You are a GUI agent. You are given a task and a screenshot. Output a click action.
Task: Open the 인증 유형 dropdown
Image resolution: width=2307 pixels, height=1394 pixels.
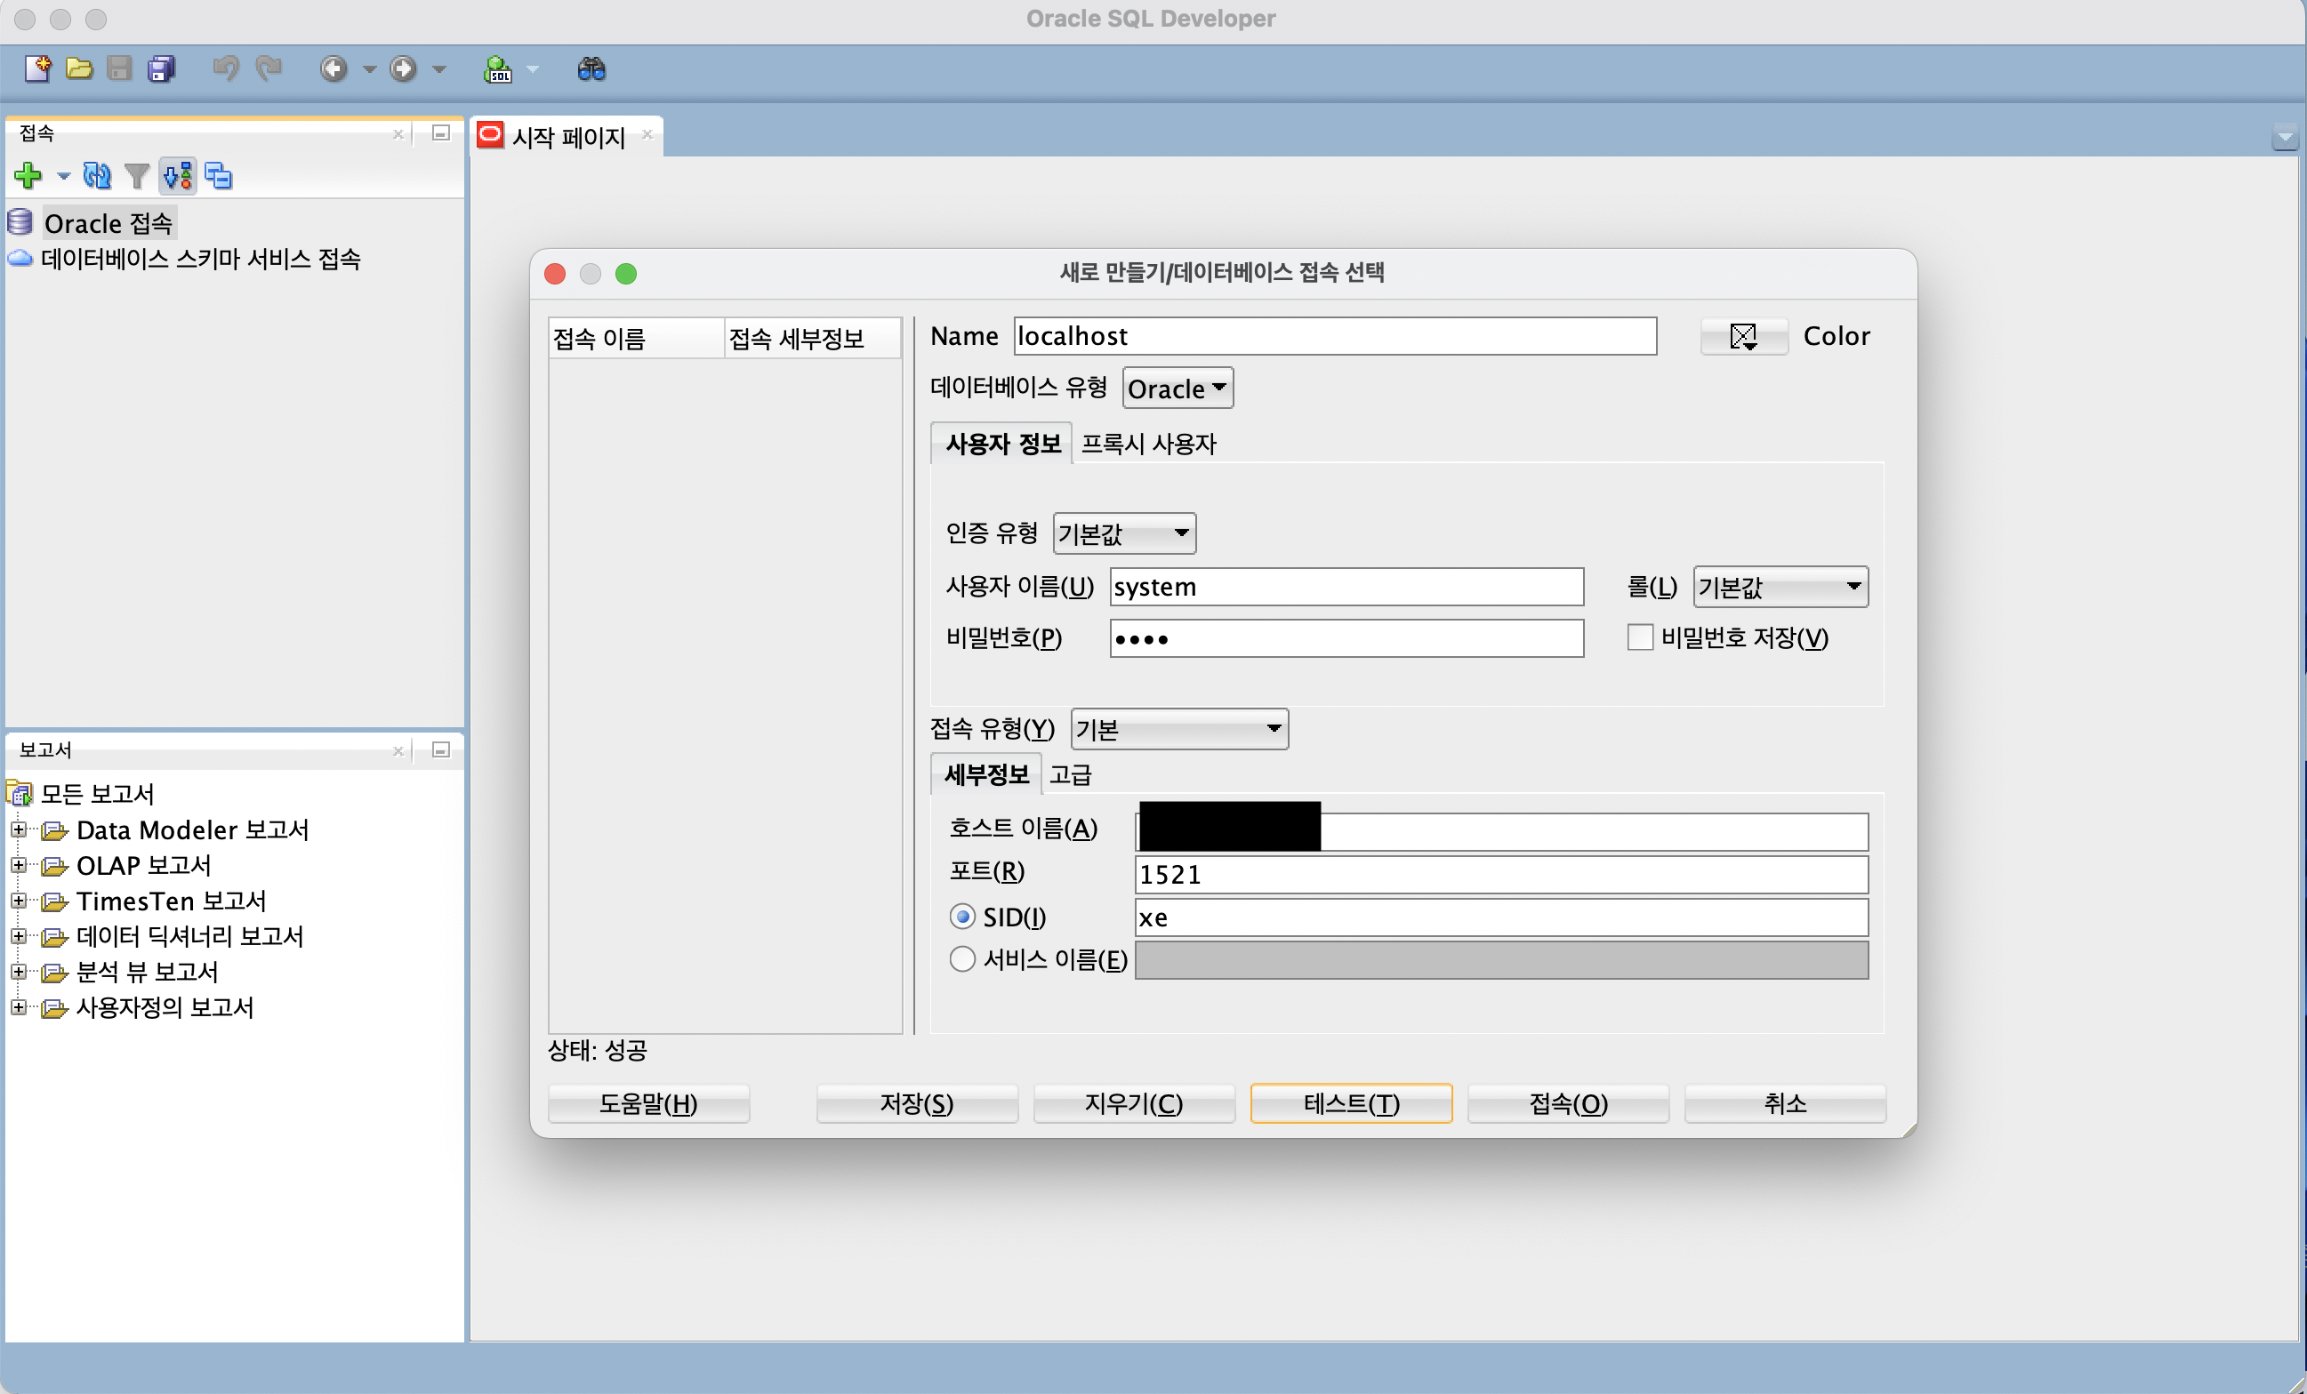click(x=1123, y=533)
